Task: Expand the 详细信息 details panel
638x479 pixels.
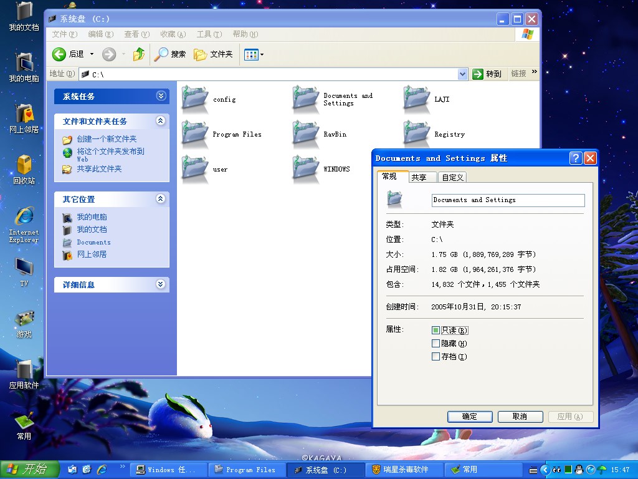Action: [161, 284]
